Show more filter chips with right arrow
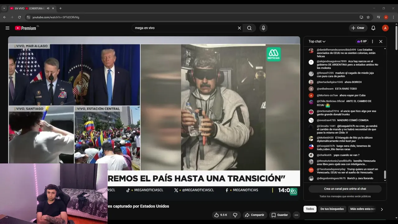 click(382, 209)
